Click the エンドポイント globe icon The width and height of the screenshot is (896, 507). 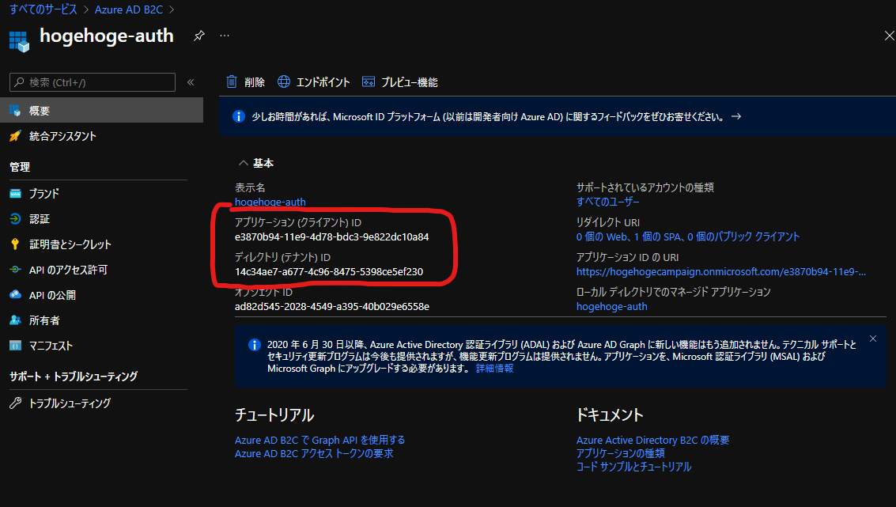coord(283,81)
